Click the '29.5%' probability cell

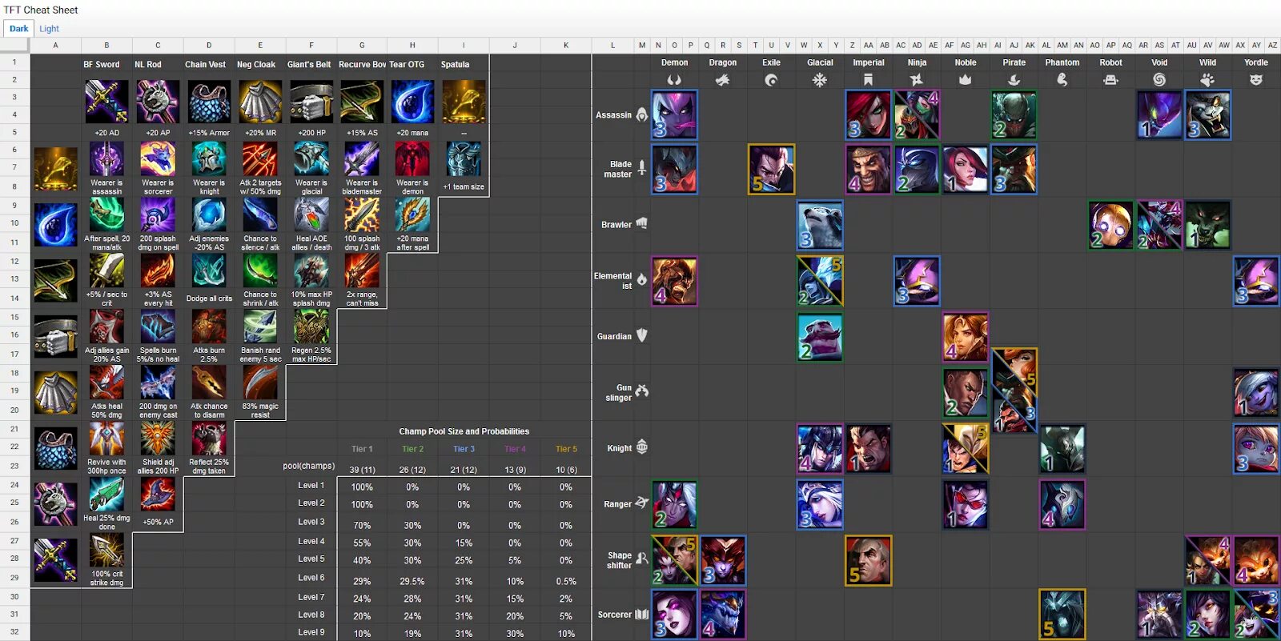tap(412, 582)
